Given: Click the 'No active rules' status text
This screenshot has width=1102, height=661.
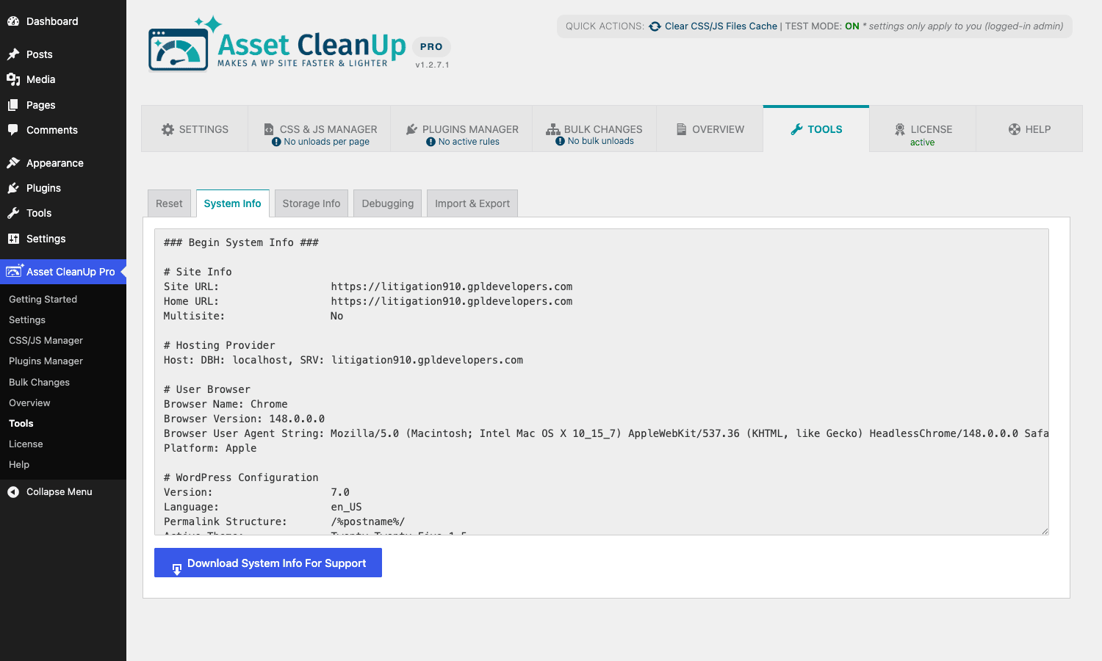Looking at the screenshot, I should tap(469, 142).
